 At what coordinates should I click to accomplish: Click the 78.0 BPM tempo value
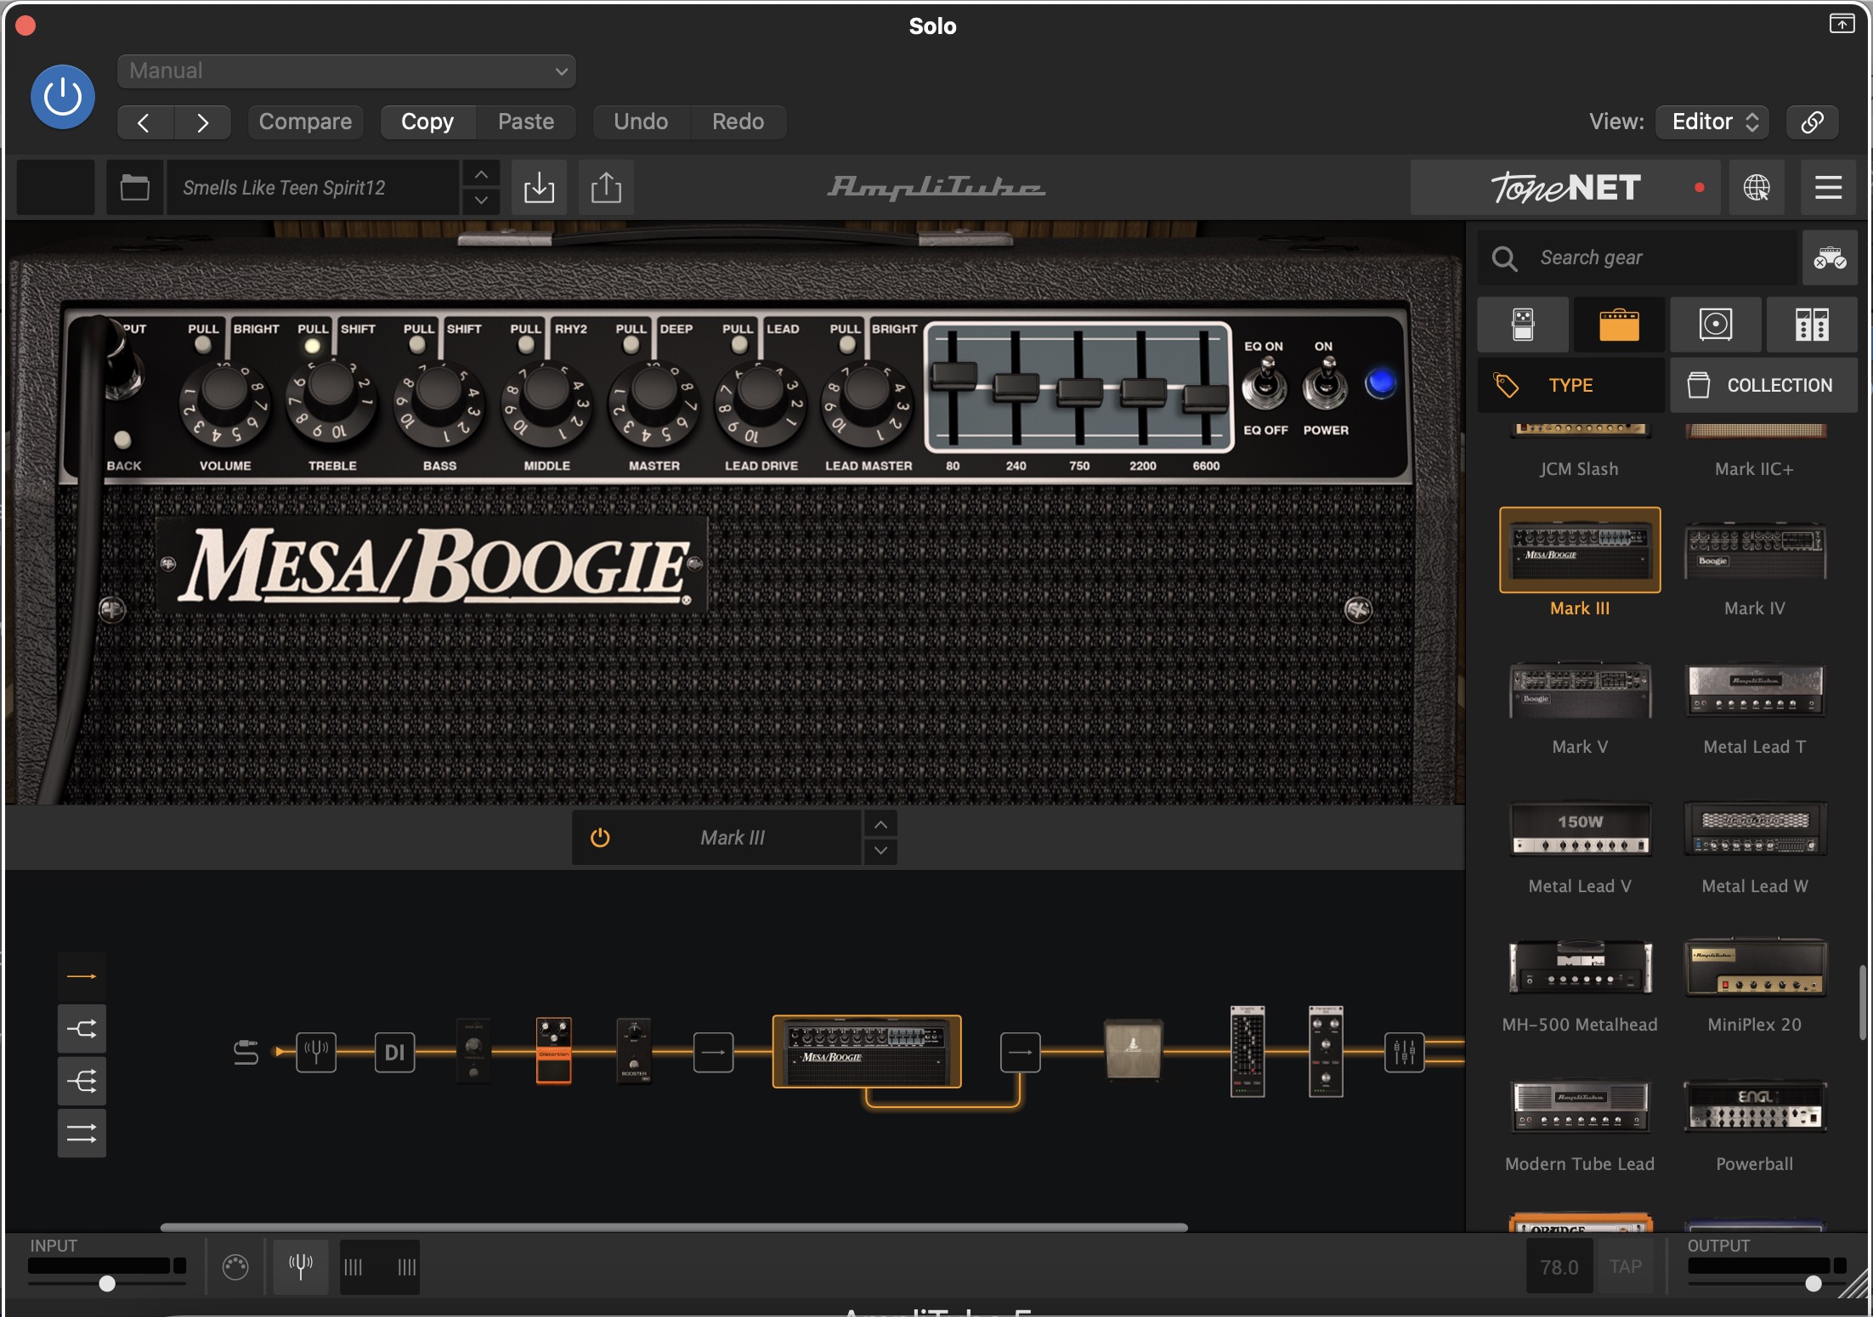1559,1267
